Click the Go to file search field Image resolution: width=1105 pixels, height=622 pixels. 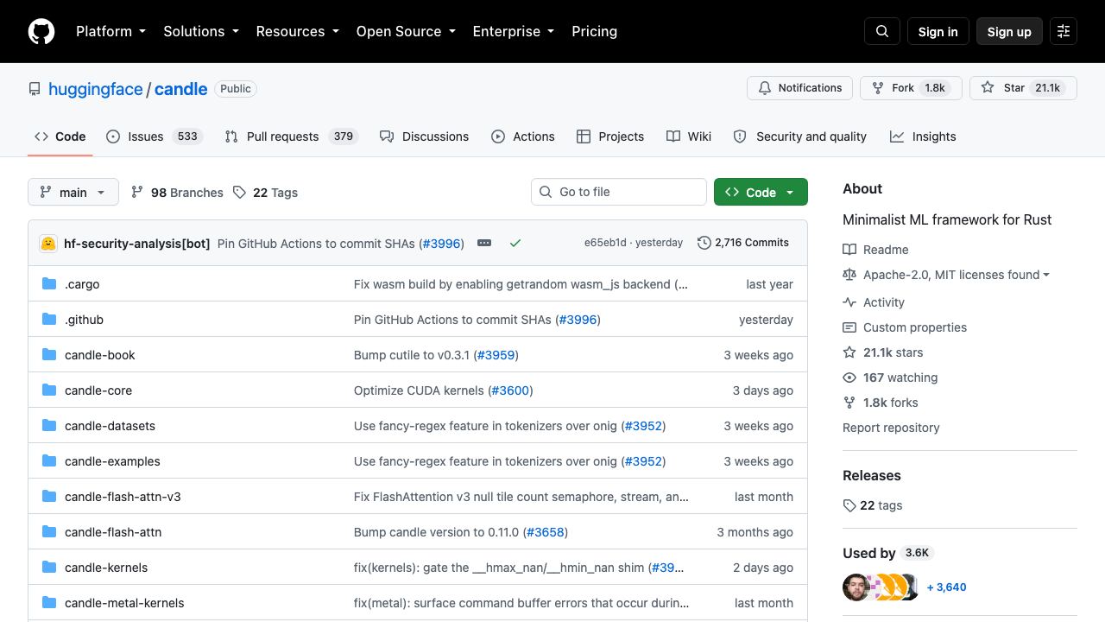[x=619, y=192]
